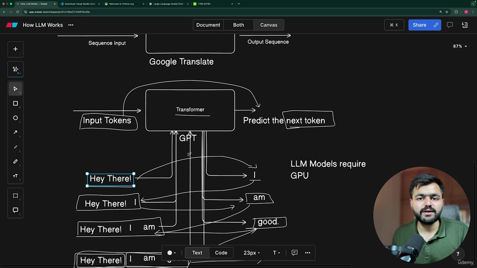Open the browser zoom magnifier icon
Viewport: 477px width, 268px height.
[x=440, y=12]
